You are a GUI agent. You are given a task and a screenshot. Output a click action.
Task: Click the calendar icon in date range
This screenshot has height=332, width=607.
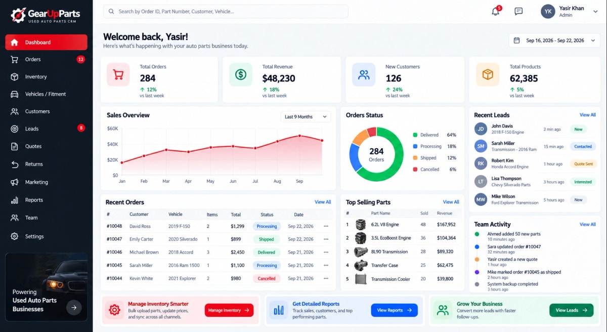tap(516, 40)
